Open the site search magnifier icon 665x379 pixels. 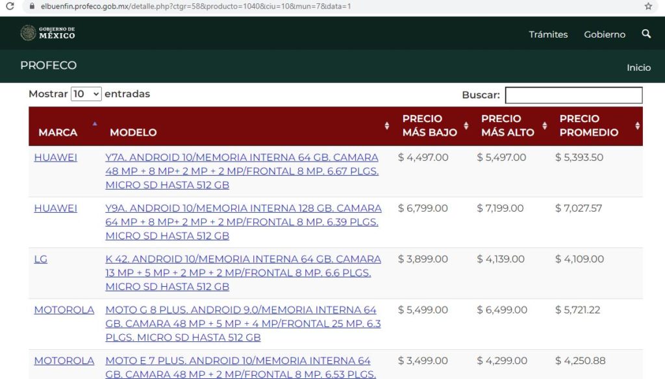pyautogui.click(x=646, y=34)
